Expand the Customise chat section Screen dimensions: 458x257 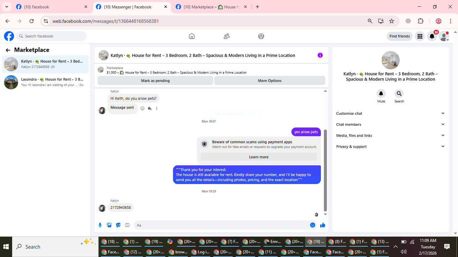[390, 113]
